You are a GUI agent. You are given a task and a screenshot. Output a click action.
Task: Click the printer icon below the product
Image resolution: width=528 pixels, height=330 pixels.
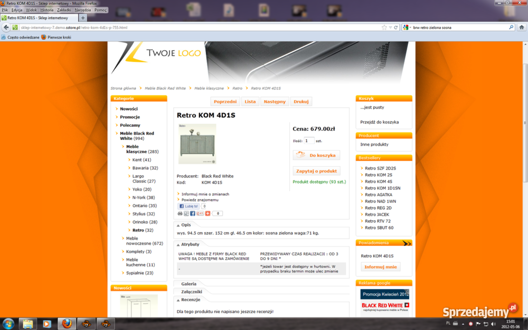[x=180, y=213]
